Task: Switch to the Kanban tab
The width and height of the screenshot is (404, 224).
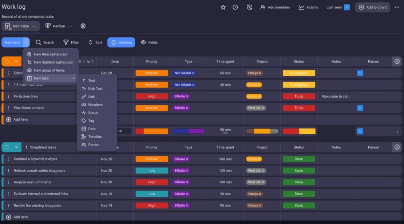Action: pyautogui.click(x=55, y=26)
